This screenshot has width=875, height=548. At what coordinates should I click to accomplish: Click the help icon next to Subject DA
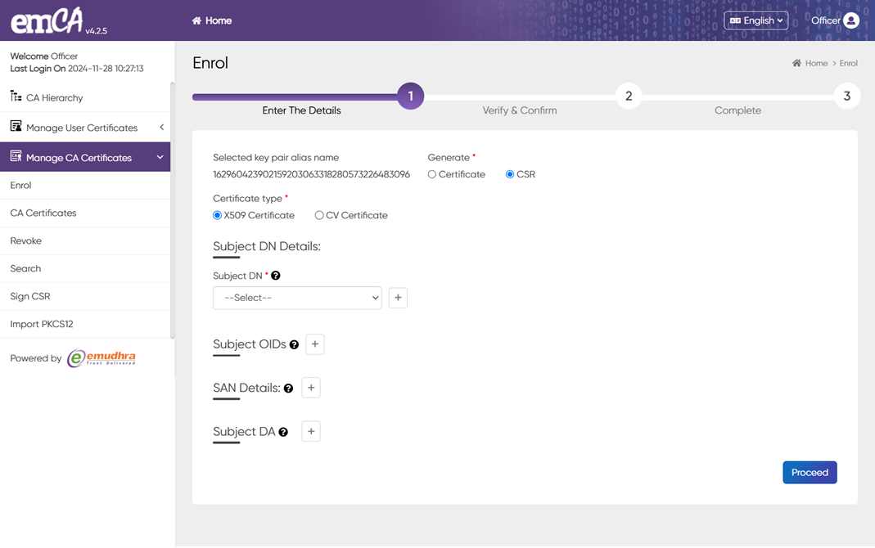pos(283,432)
